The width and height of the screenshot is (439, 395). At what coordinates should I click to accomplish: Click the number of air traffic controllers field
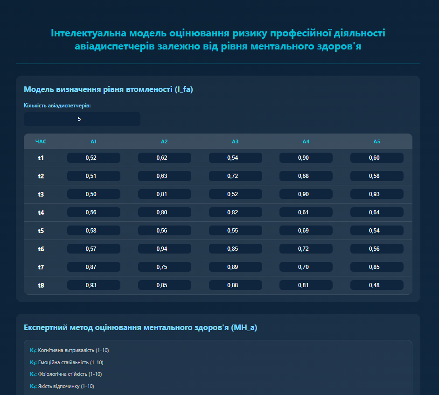point(82,119)
